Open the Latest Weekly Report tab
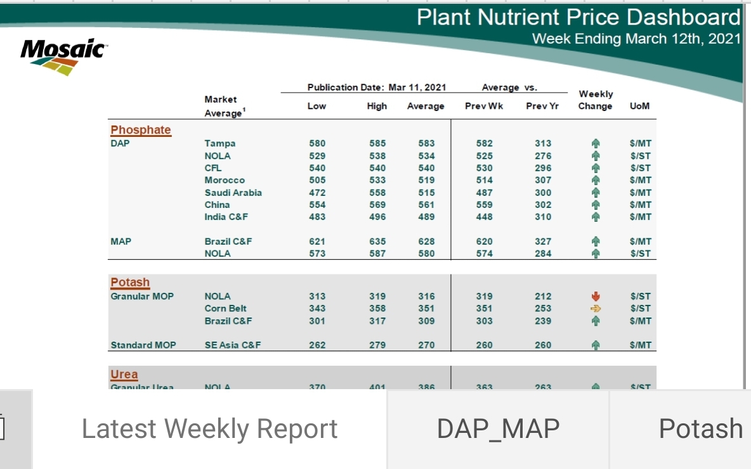The height and width of the screenshot is (469, 751). 209,429
